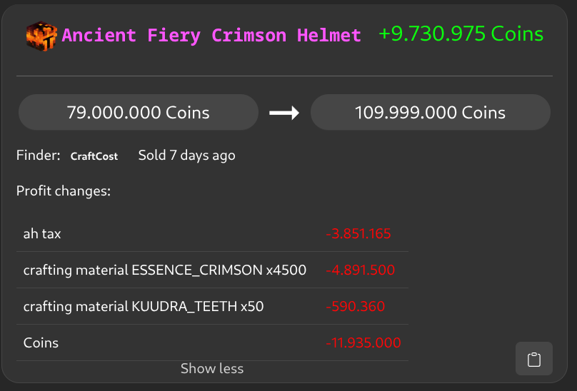This screenshot has height=391, width=577.
Task: Click the -11.935.000 coins value
Action: coord(363,342)
